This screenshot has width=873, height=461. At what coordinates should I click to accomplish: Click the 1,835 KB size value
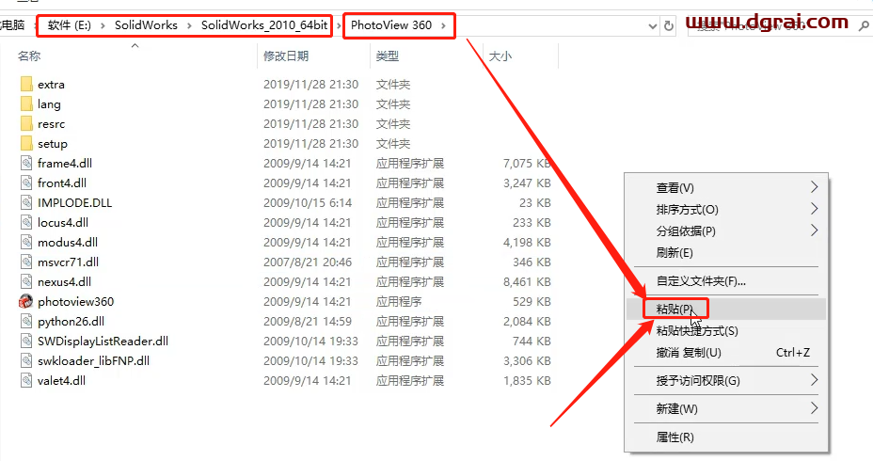(x=527, y=381)
